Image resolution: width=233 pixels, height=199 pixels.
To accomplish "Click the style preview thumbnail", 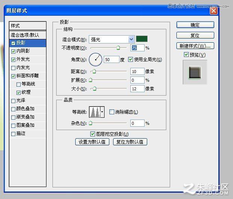I will (195, 72).
